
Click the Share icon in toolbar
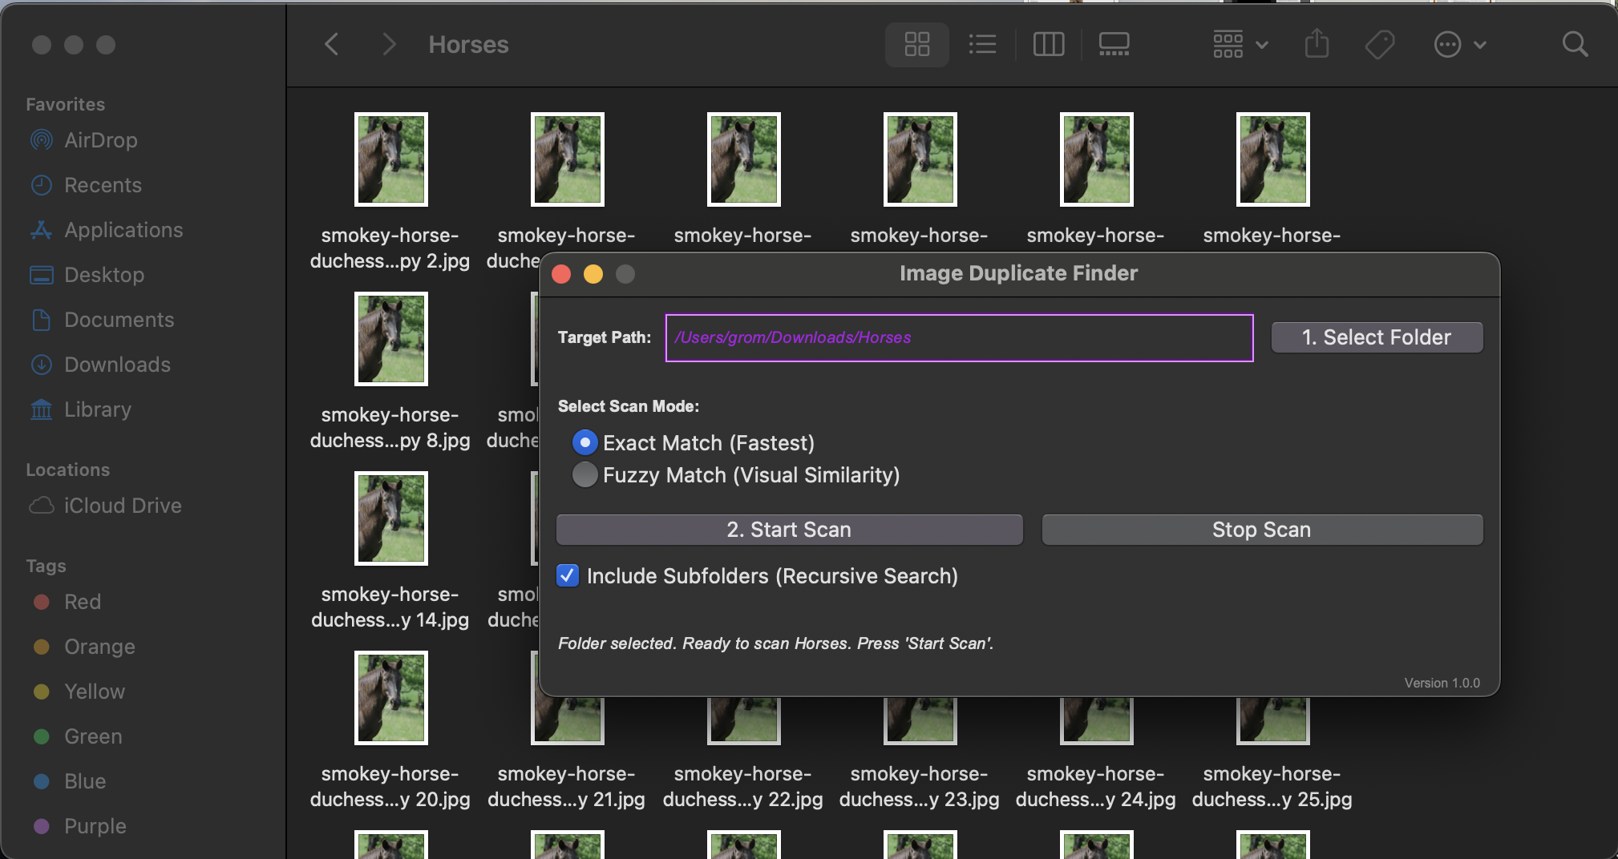coord(1317,44)
